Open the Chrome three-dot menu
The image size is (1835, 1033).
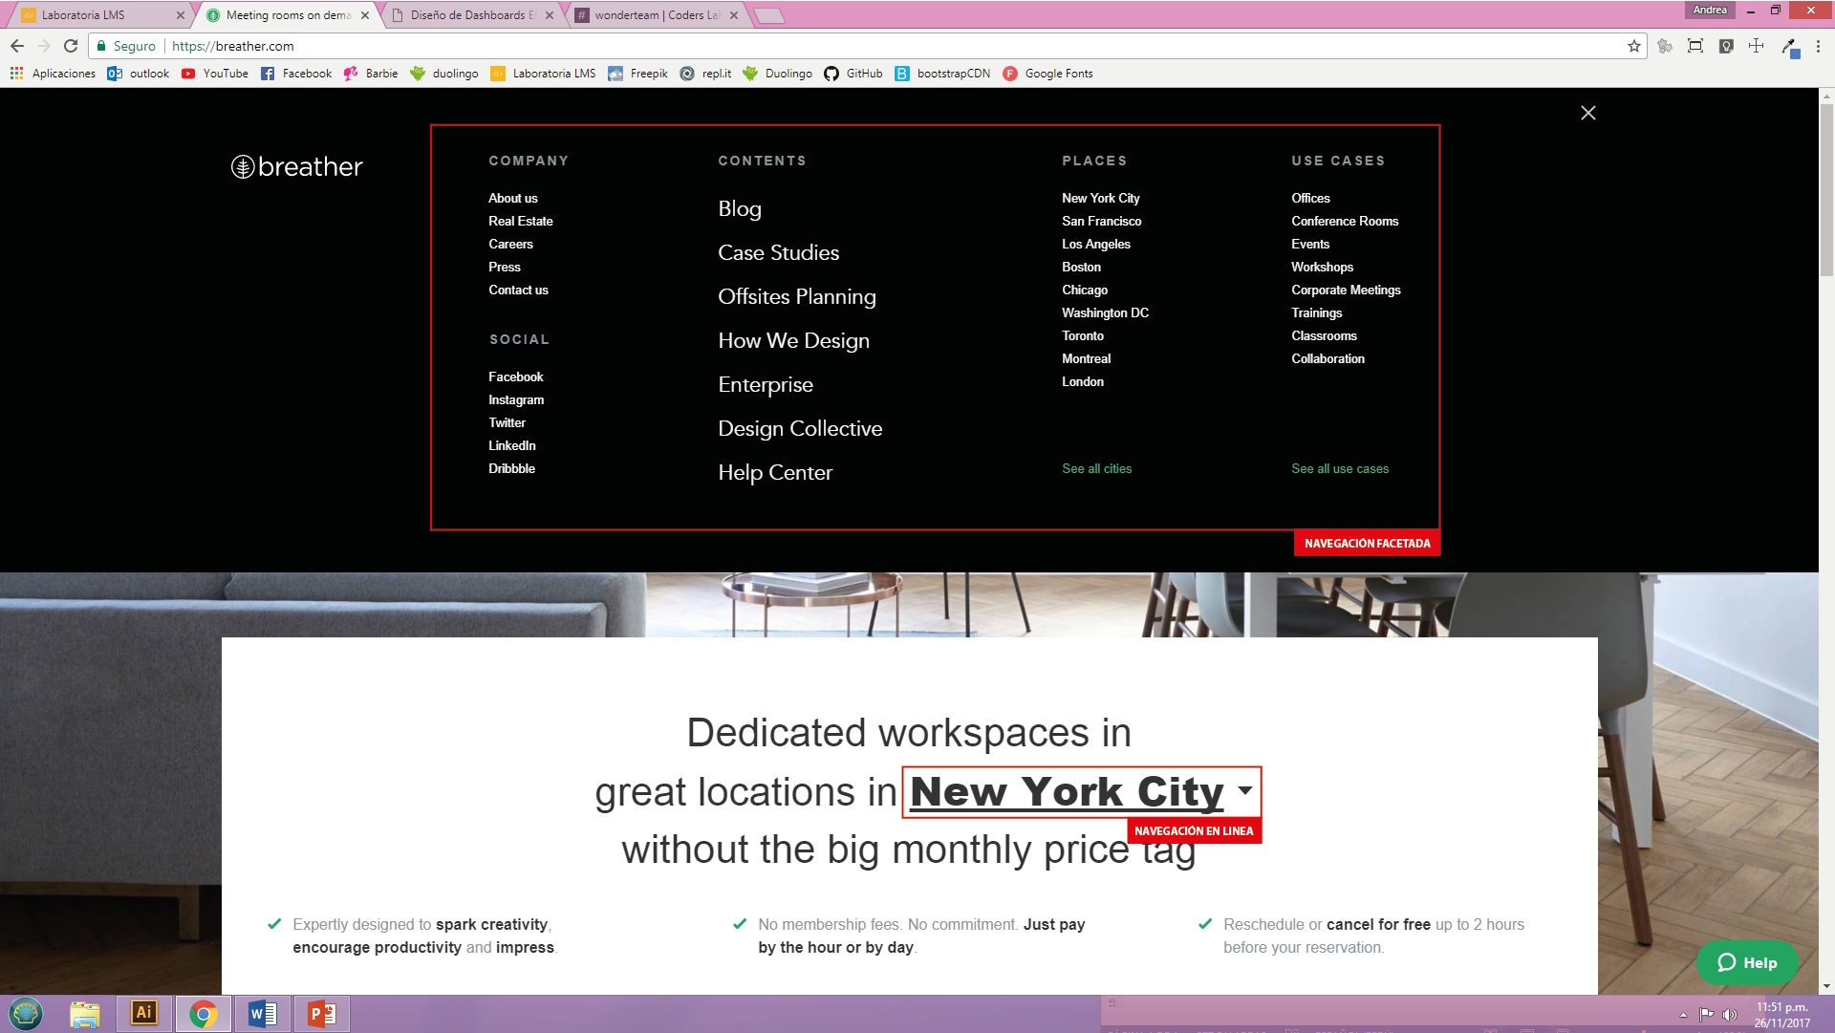1818,46
